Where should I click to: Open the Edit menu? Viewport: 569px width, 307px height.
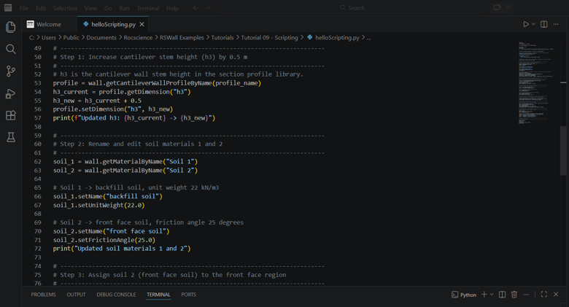(41, 8)
